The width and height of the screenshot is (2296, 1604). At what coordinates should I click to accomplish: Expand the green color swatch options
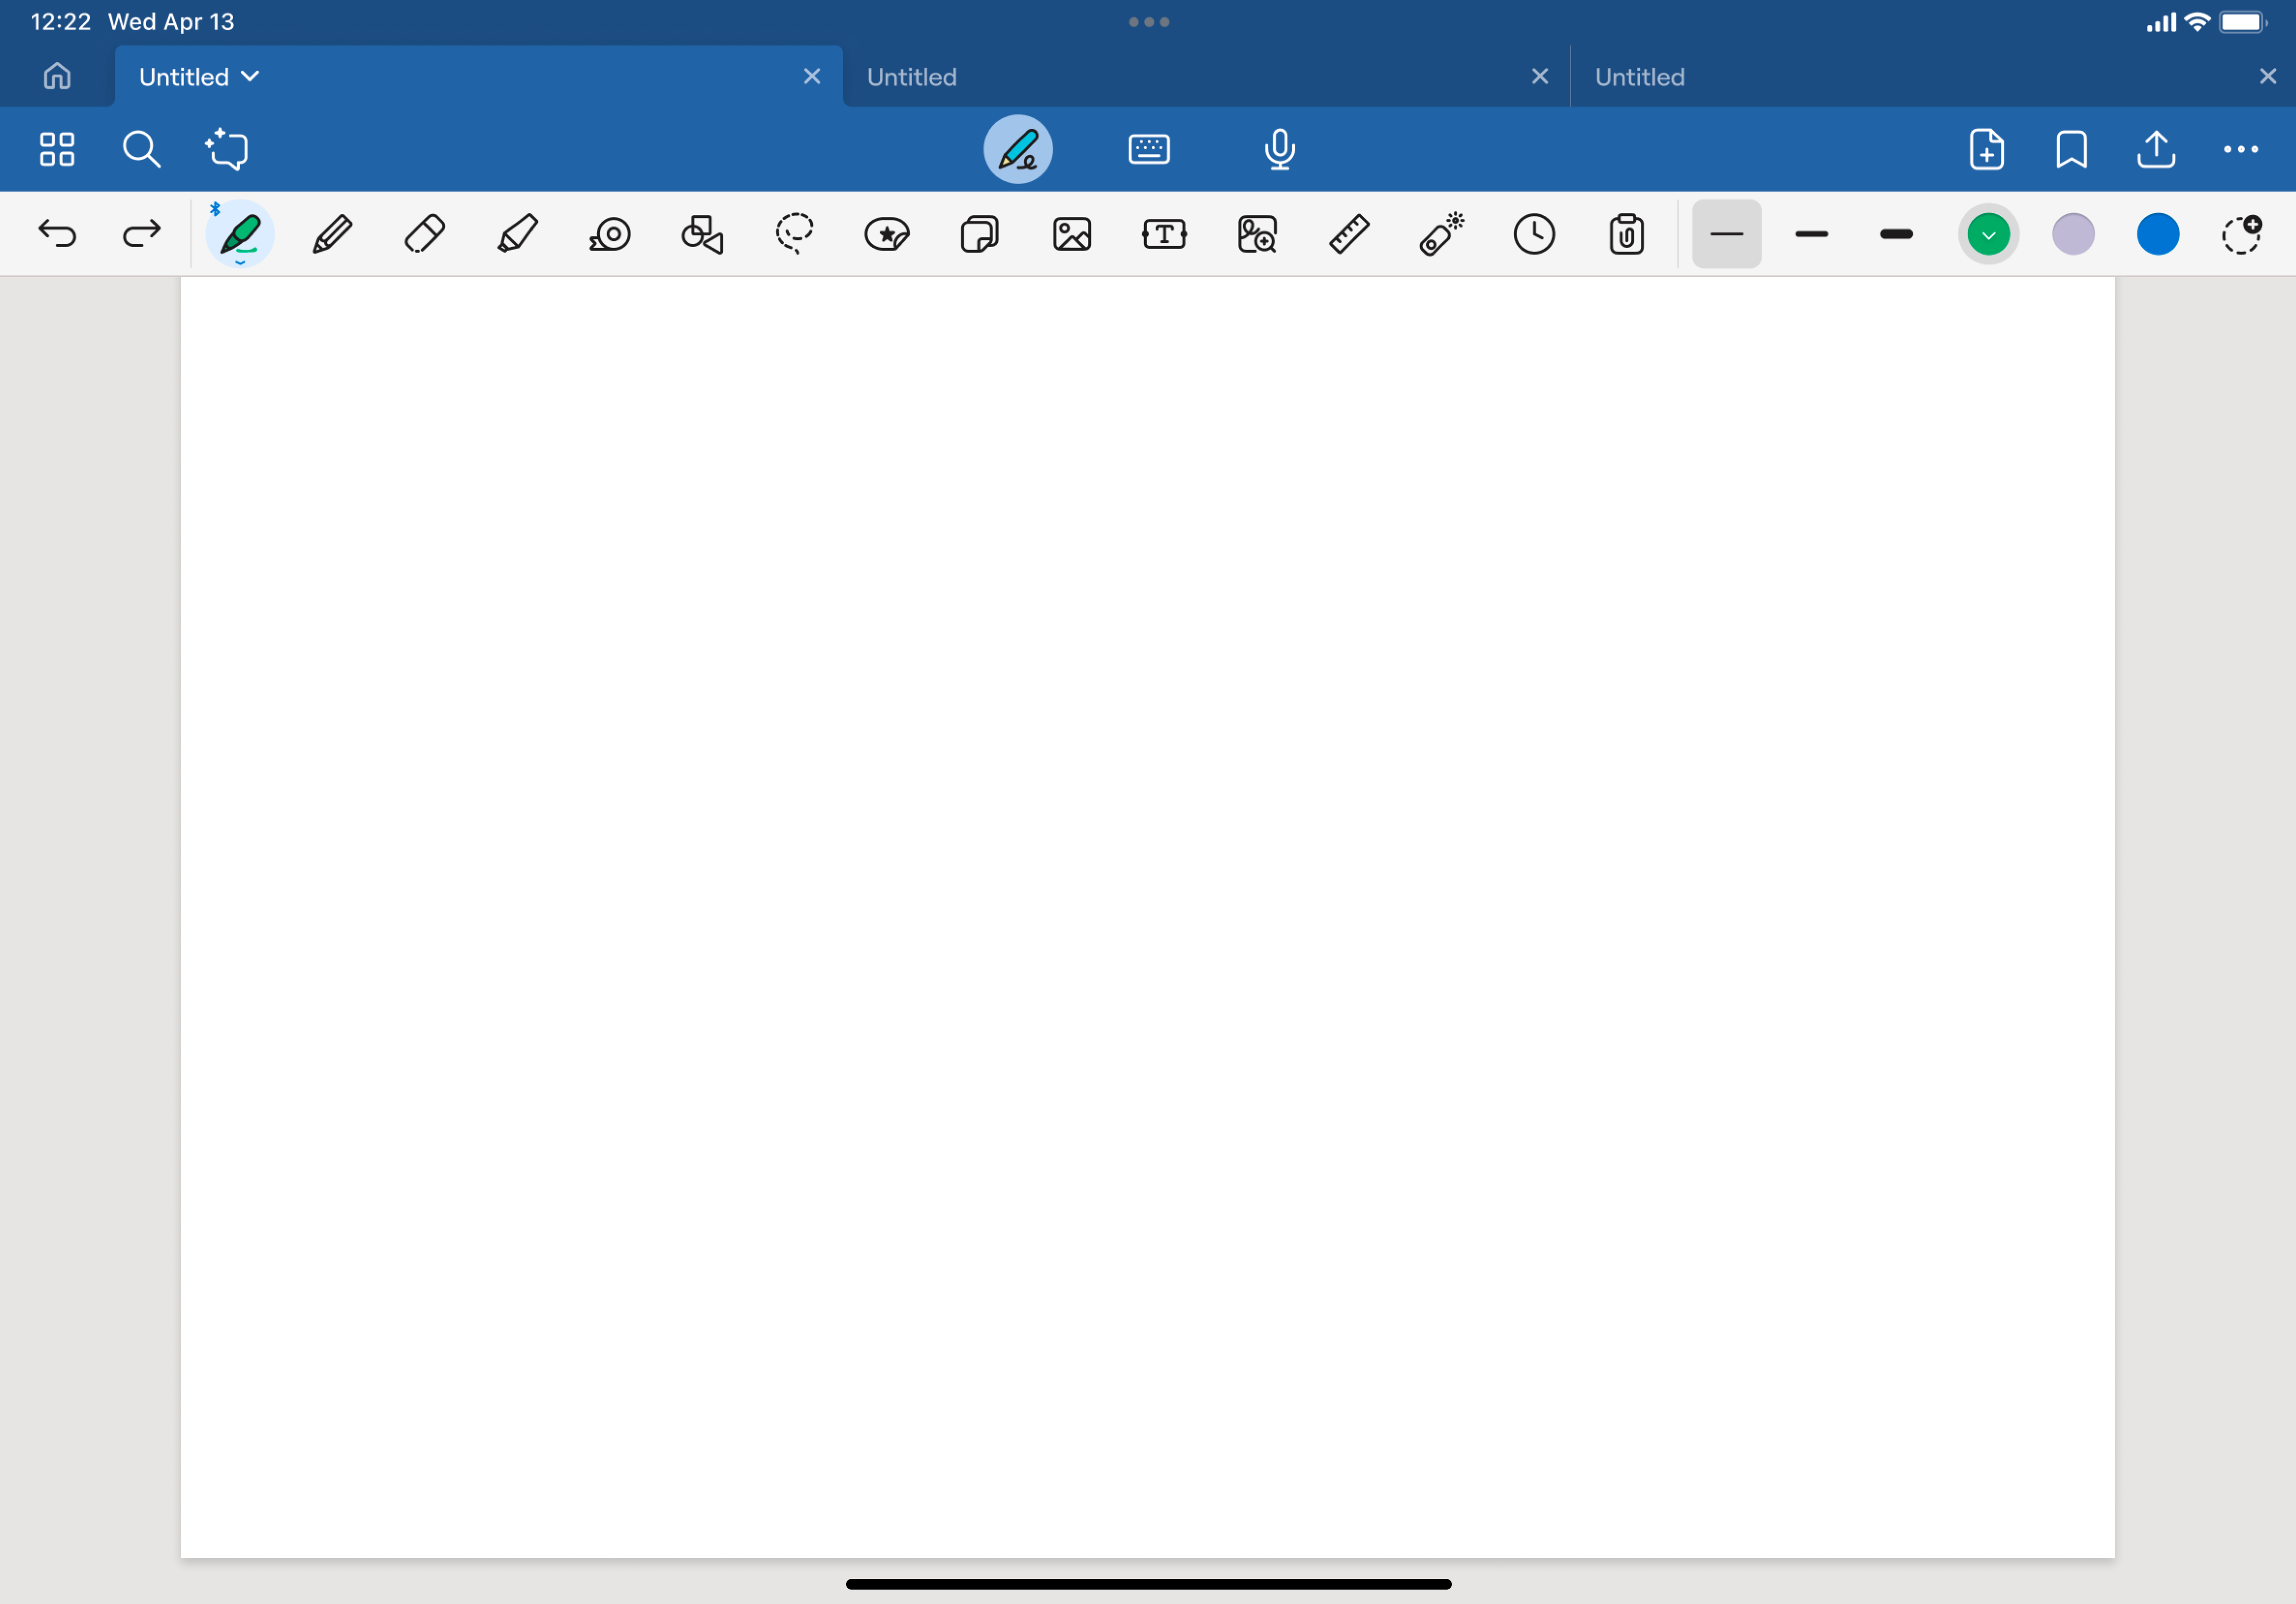coord(1989,234)
